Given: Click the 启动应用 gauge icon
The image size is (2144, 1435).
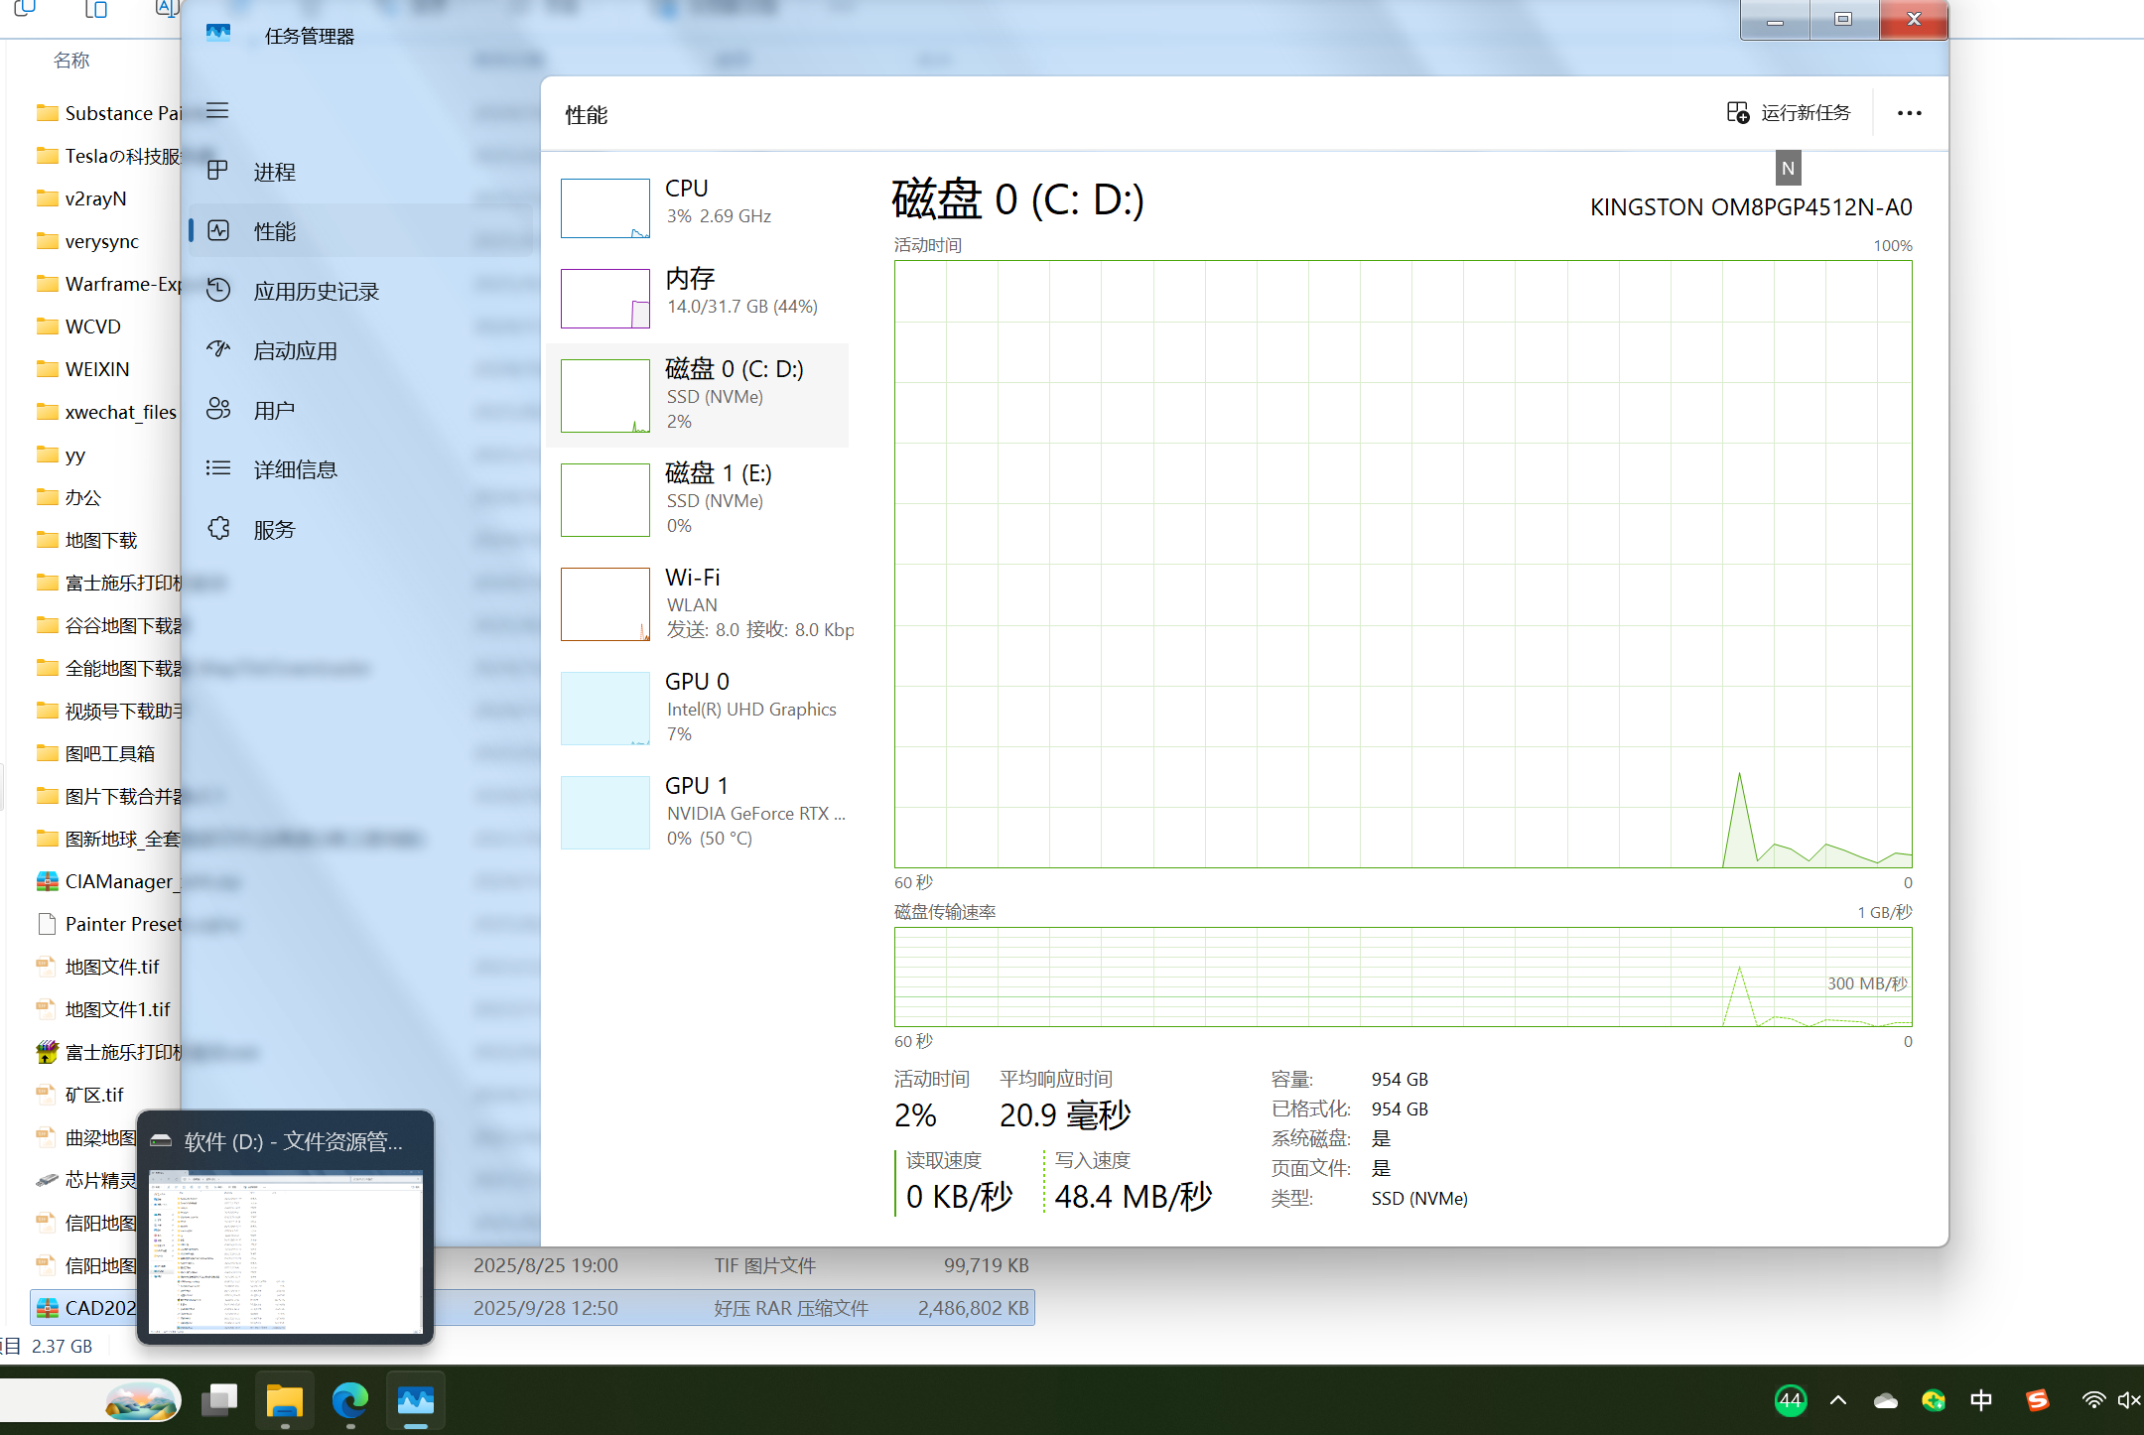Looking at the screenshot, I should tap(218, 349).
